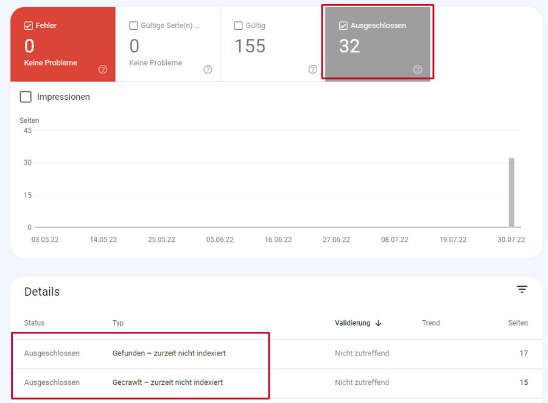Select the Ausgeschlossen 32 card
The image size is (548, 403).
(x=378, y=44)
